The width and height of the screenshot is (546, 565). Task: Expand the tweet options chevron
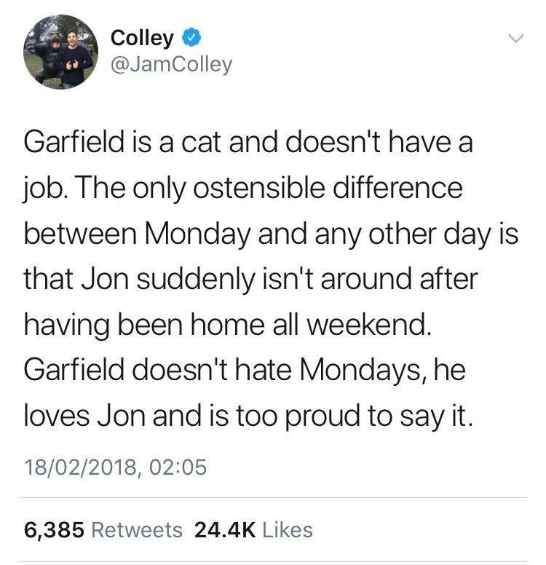coord(515,37)
